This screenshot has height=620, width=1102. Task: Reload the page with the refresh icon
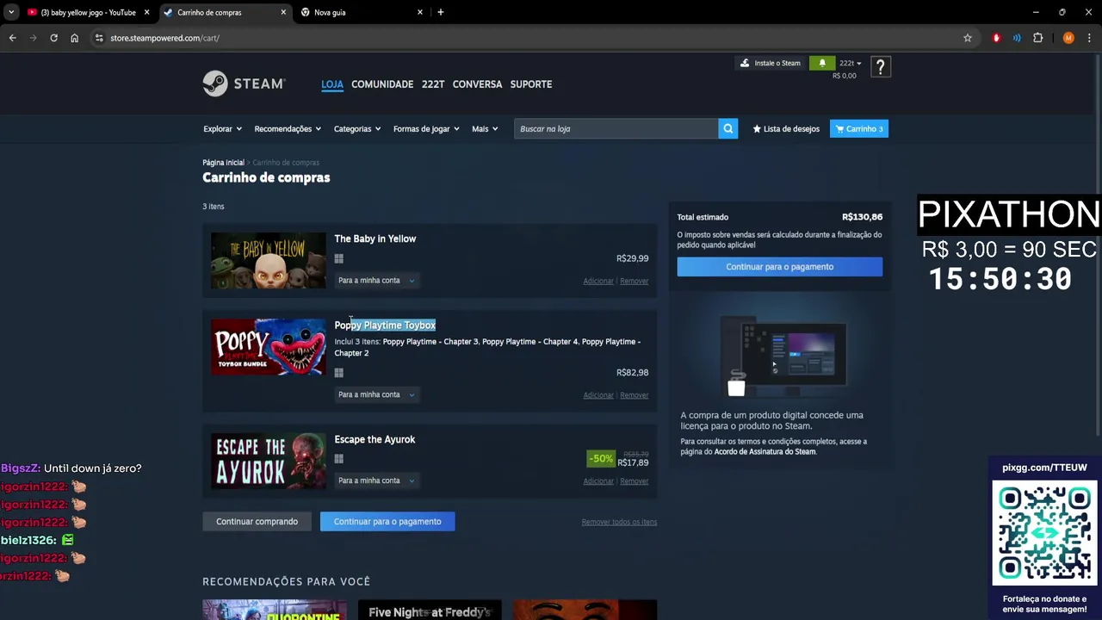[53, 38]
